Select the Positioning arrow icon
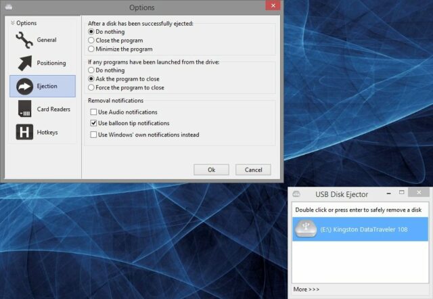The width and height of the screenshot is (433, 299). point(24,64)
